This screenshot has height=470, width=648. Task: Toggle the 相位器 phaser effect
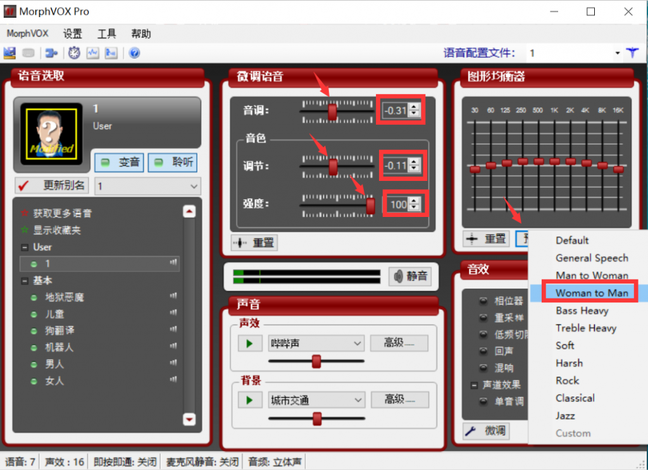[x=483, y=300]
